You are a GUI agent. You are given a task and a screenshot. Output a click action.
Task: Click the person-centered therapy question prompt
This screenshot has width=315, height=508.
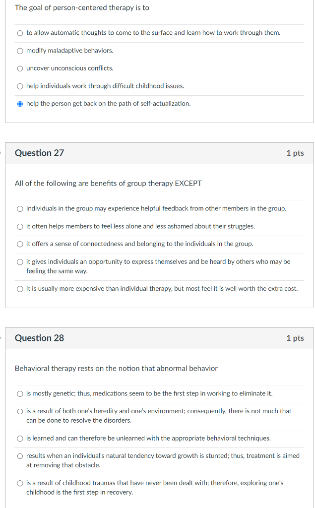pos(82,8)
